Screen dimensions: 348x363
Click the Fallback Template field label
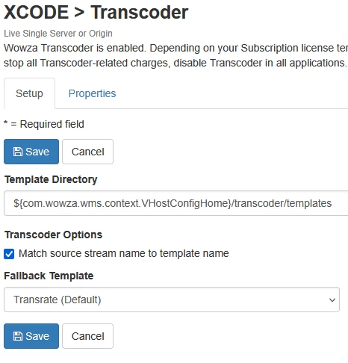(x=49, y=276)
